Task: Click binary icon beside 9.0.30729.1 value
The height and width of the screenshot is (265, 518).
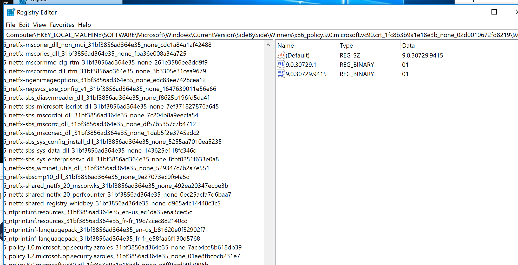Action: pyautogui.click(x=281, y=64)
